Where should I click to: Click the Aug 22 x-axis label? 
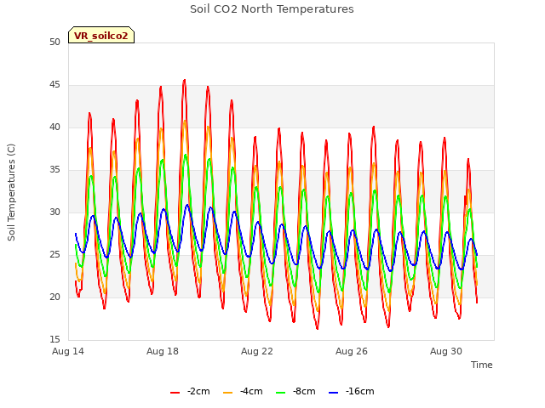[257, 351]
